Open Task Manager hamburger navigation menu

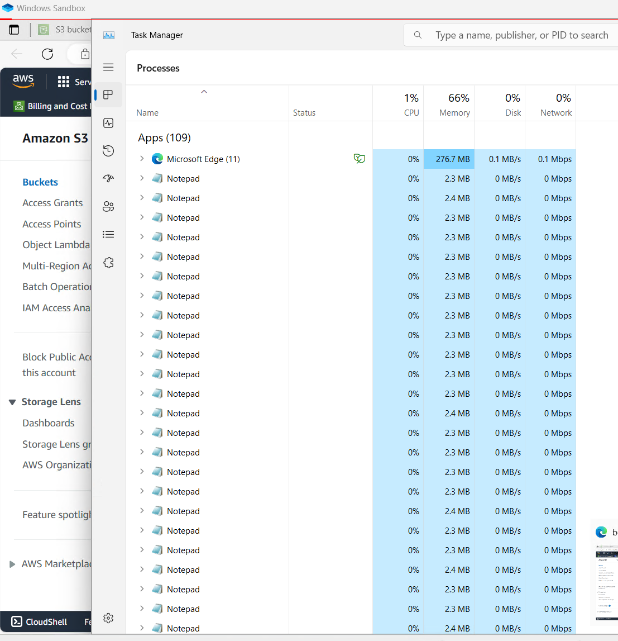108,67
